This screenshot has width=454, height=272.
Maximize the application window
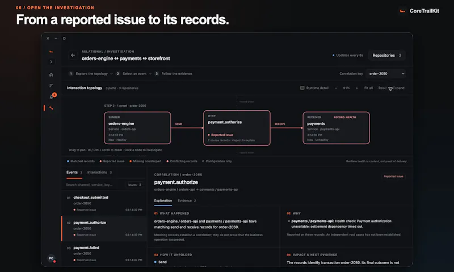64,38
